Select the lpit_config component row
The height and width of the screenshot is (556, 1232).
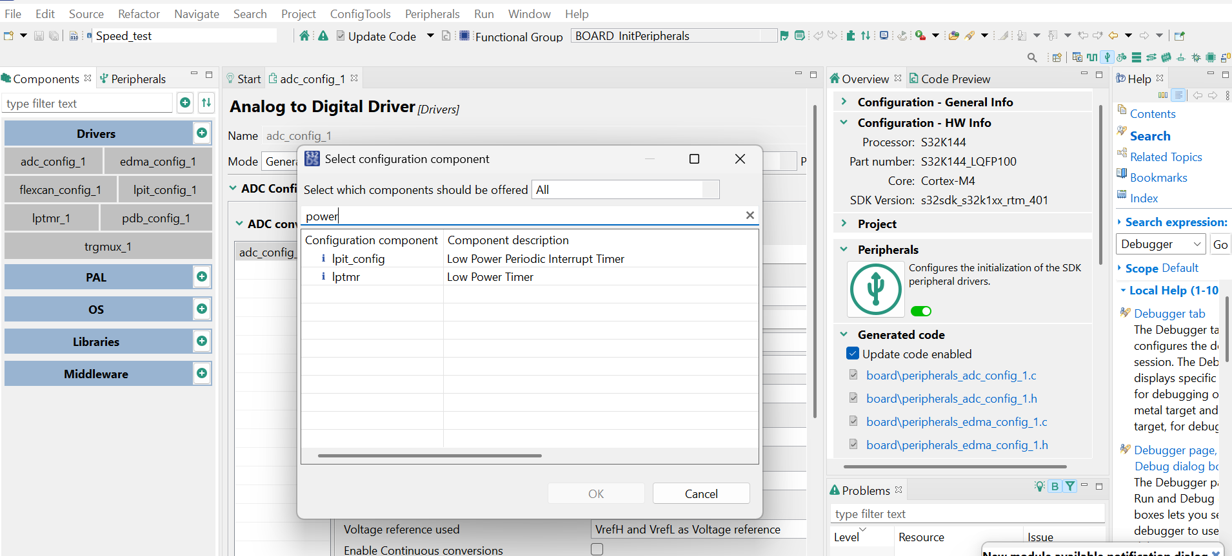pyautogui.click(x=530, y=258)
